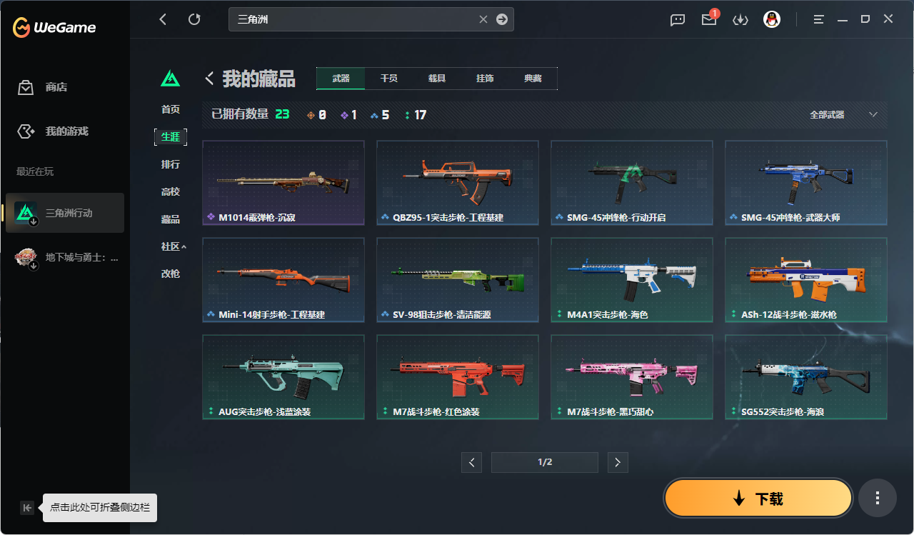Open the SMG-45冲锋枪-行动开启 weapon card

point(632,183)
